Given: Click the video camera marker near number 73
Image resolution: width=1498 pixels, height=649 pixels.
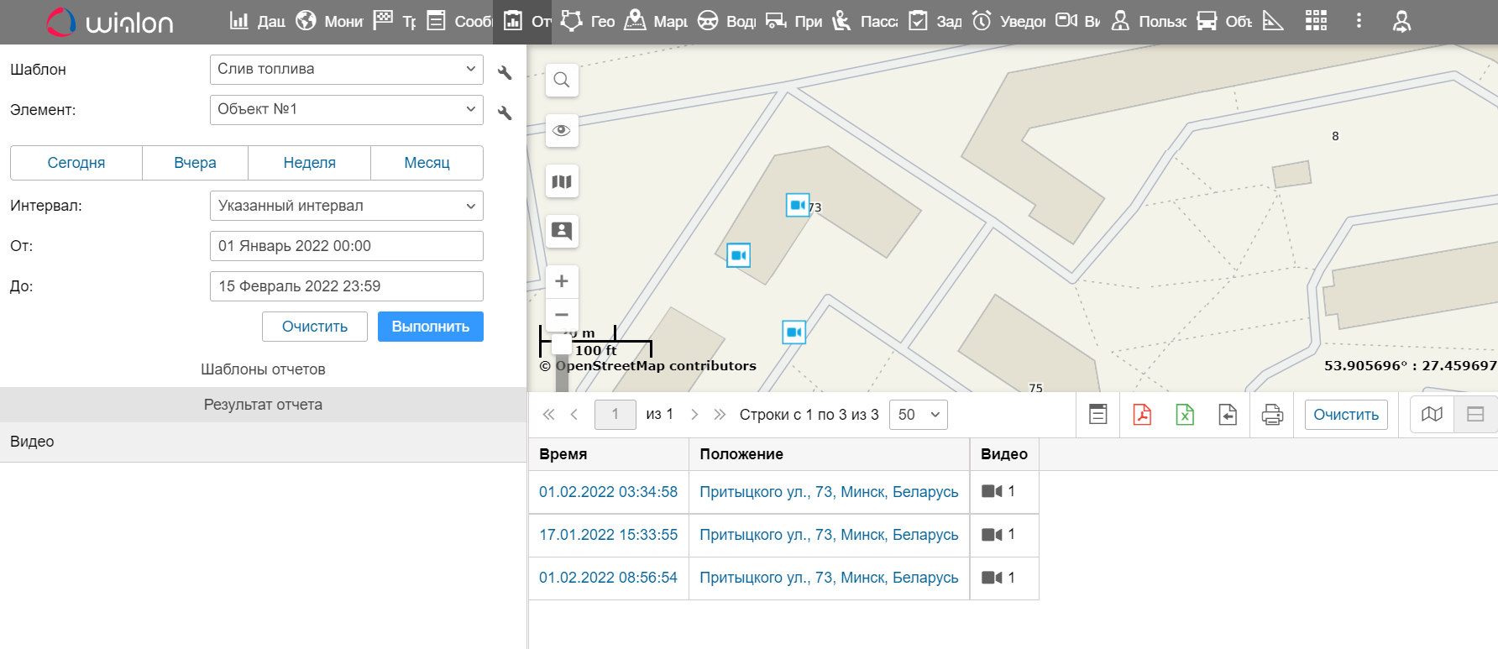Looking at the screenshot, I should [x=797, y=205].
